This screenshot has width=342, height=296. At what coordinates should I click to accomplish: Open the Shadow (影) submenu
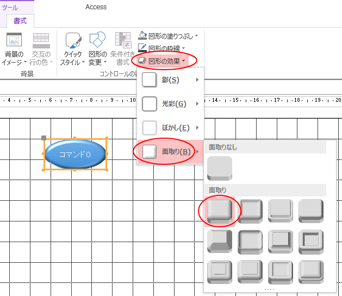pyautogui.click(x=170, y=81)
